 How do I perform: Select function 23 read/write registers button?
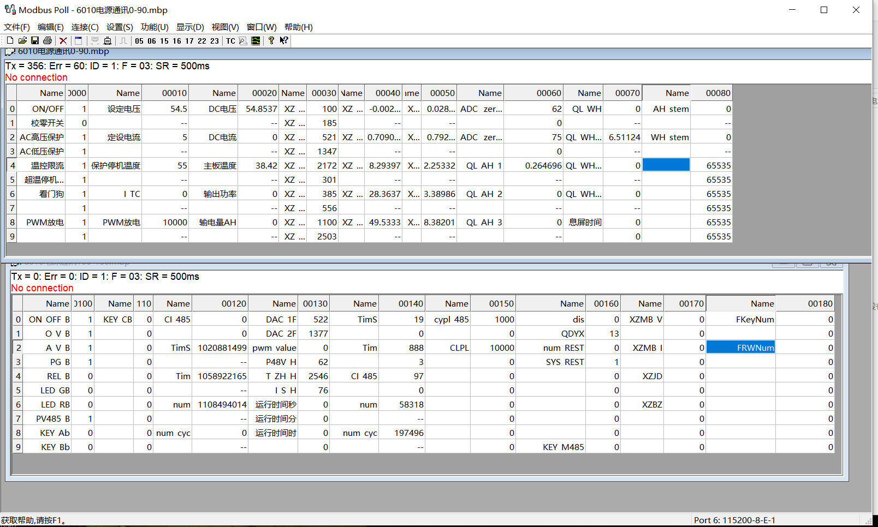click(215, 41)
